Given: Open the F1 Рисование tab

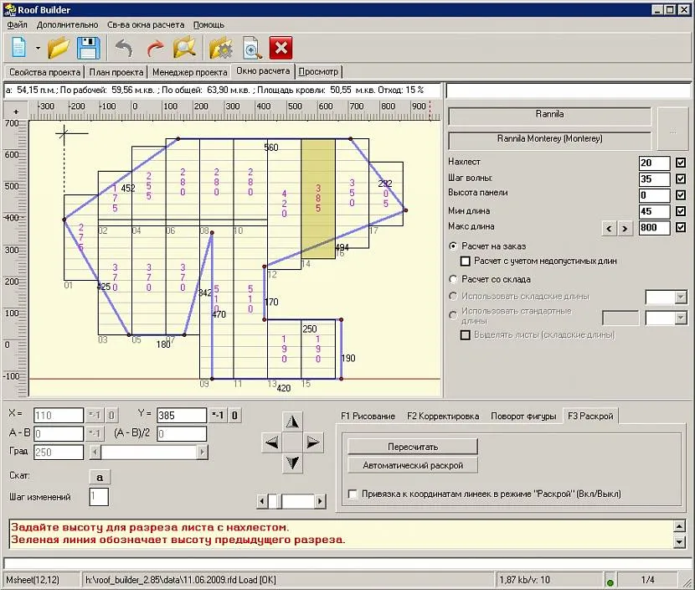Looking at the screenshot, I should 368,417.
